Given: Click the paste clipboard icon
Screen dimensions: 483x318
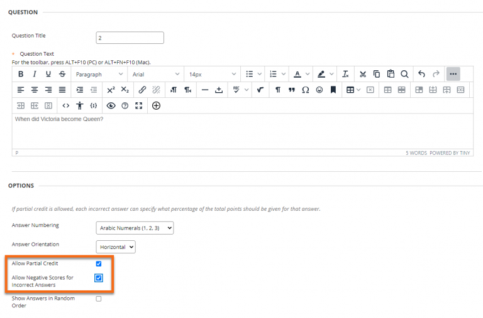Looking at the screenshot, I should tap(391, 74).
